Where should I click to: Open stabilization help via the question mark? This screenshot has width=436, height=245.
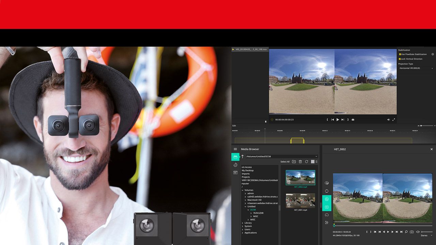433,54
